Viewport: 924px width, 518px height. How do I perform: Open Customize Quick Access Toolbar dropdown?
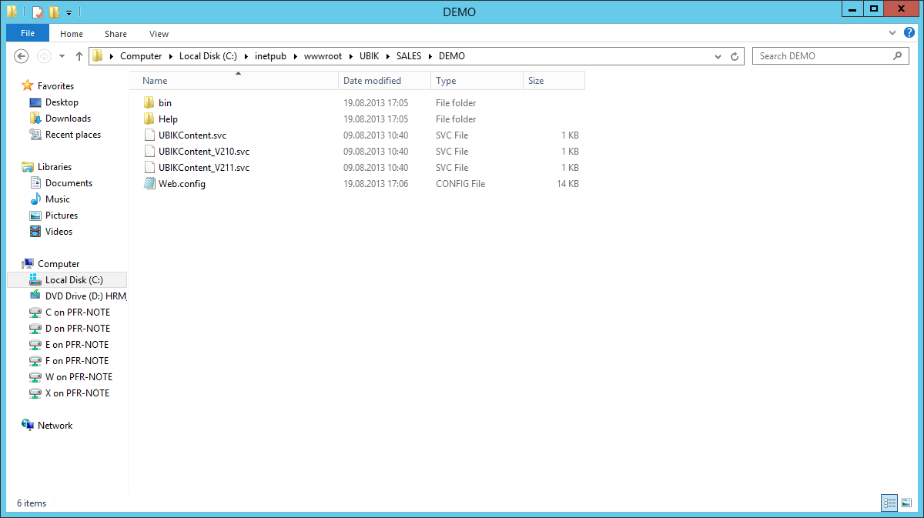pos(69,12)
